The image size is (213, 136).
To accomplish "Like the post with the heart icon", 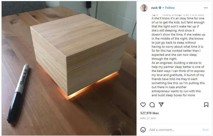I will (143, 105).
